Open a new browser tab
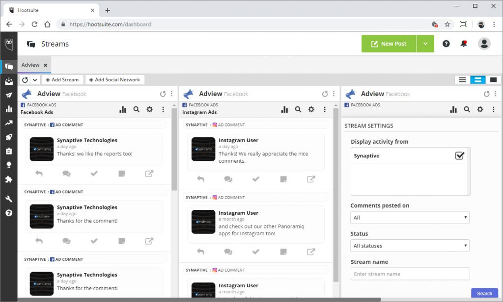Image resolution: width=503 pixels, height=302 pixels. (108, 10)
